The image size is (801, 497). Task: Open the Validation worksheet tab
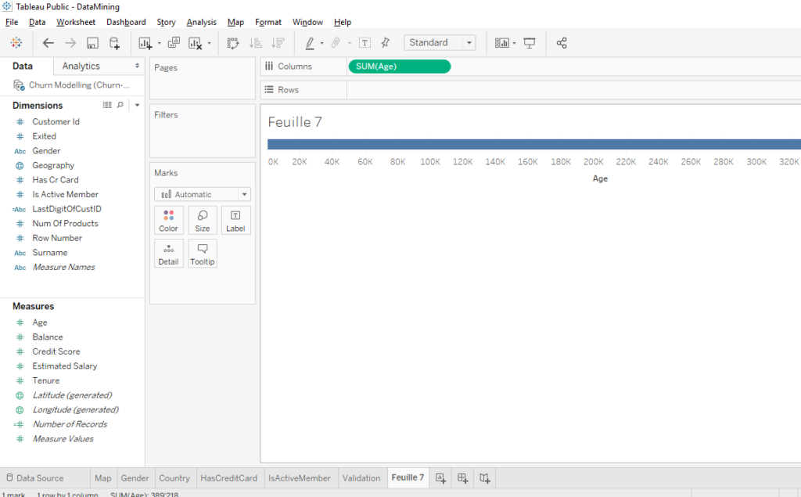pyautogui.click(x=361, y=477)
